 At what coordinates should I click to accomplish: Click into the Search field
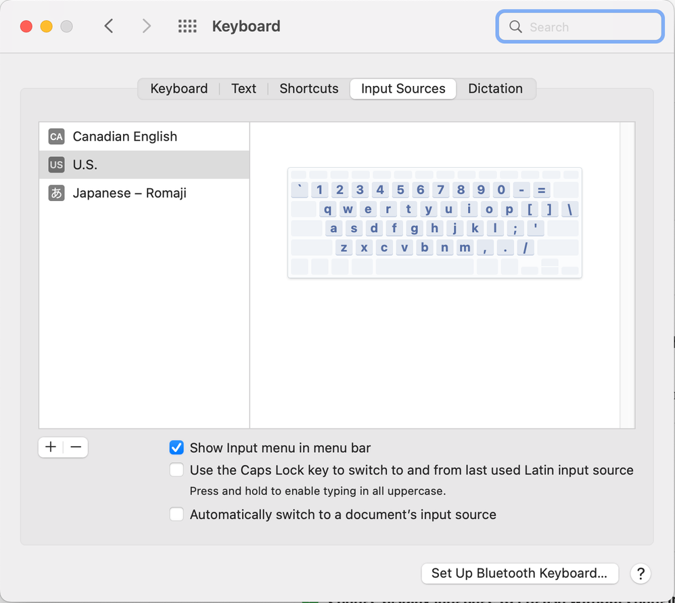coord(588,27)
